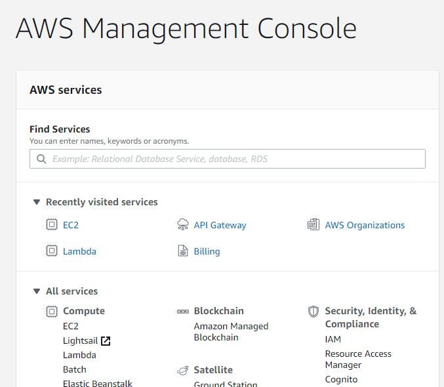Open EC2 from Recently visited services
The height and width of the screenshot is (387, 444).
pyautogui.click(x=71, y=225)
